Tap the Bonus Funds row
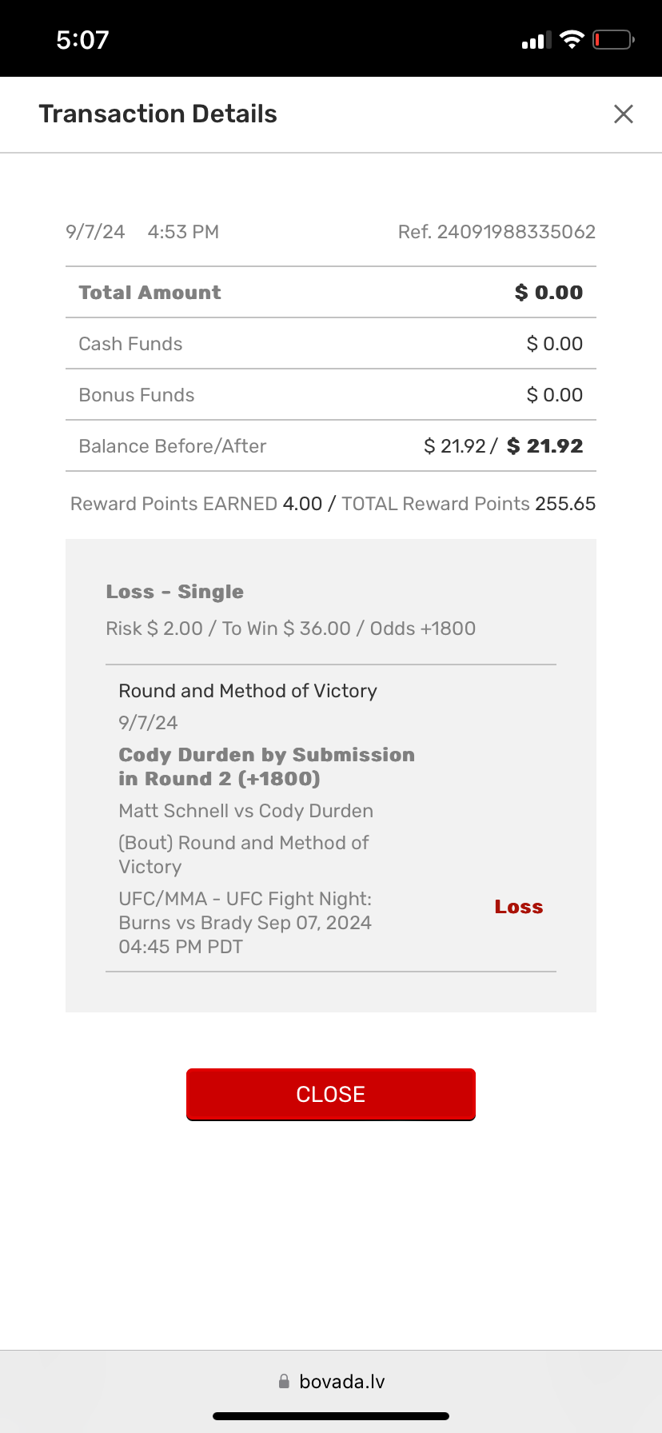 [x=331, y=395]
